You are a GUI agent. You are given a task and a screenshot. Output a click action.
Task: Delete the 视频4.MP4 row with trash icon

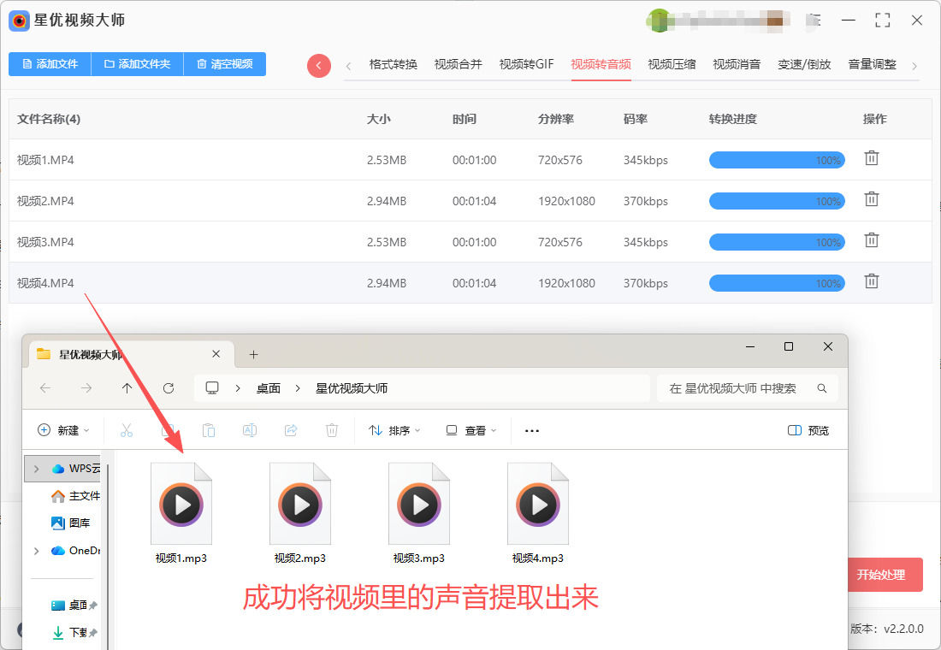pos(872,281)
